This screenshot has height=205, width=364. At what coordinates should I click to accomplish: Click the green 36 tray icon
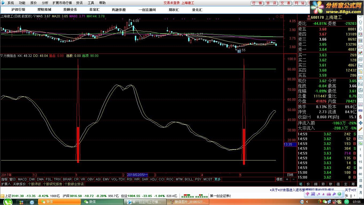pos(346,202)
